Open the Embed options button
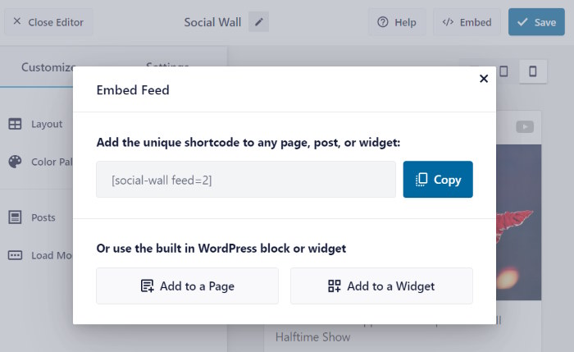The image size is (574, 352). pos(467,22)
